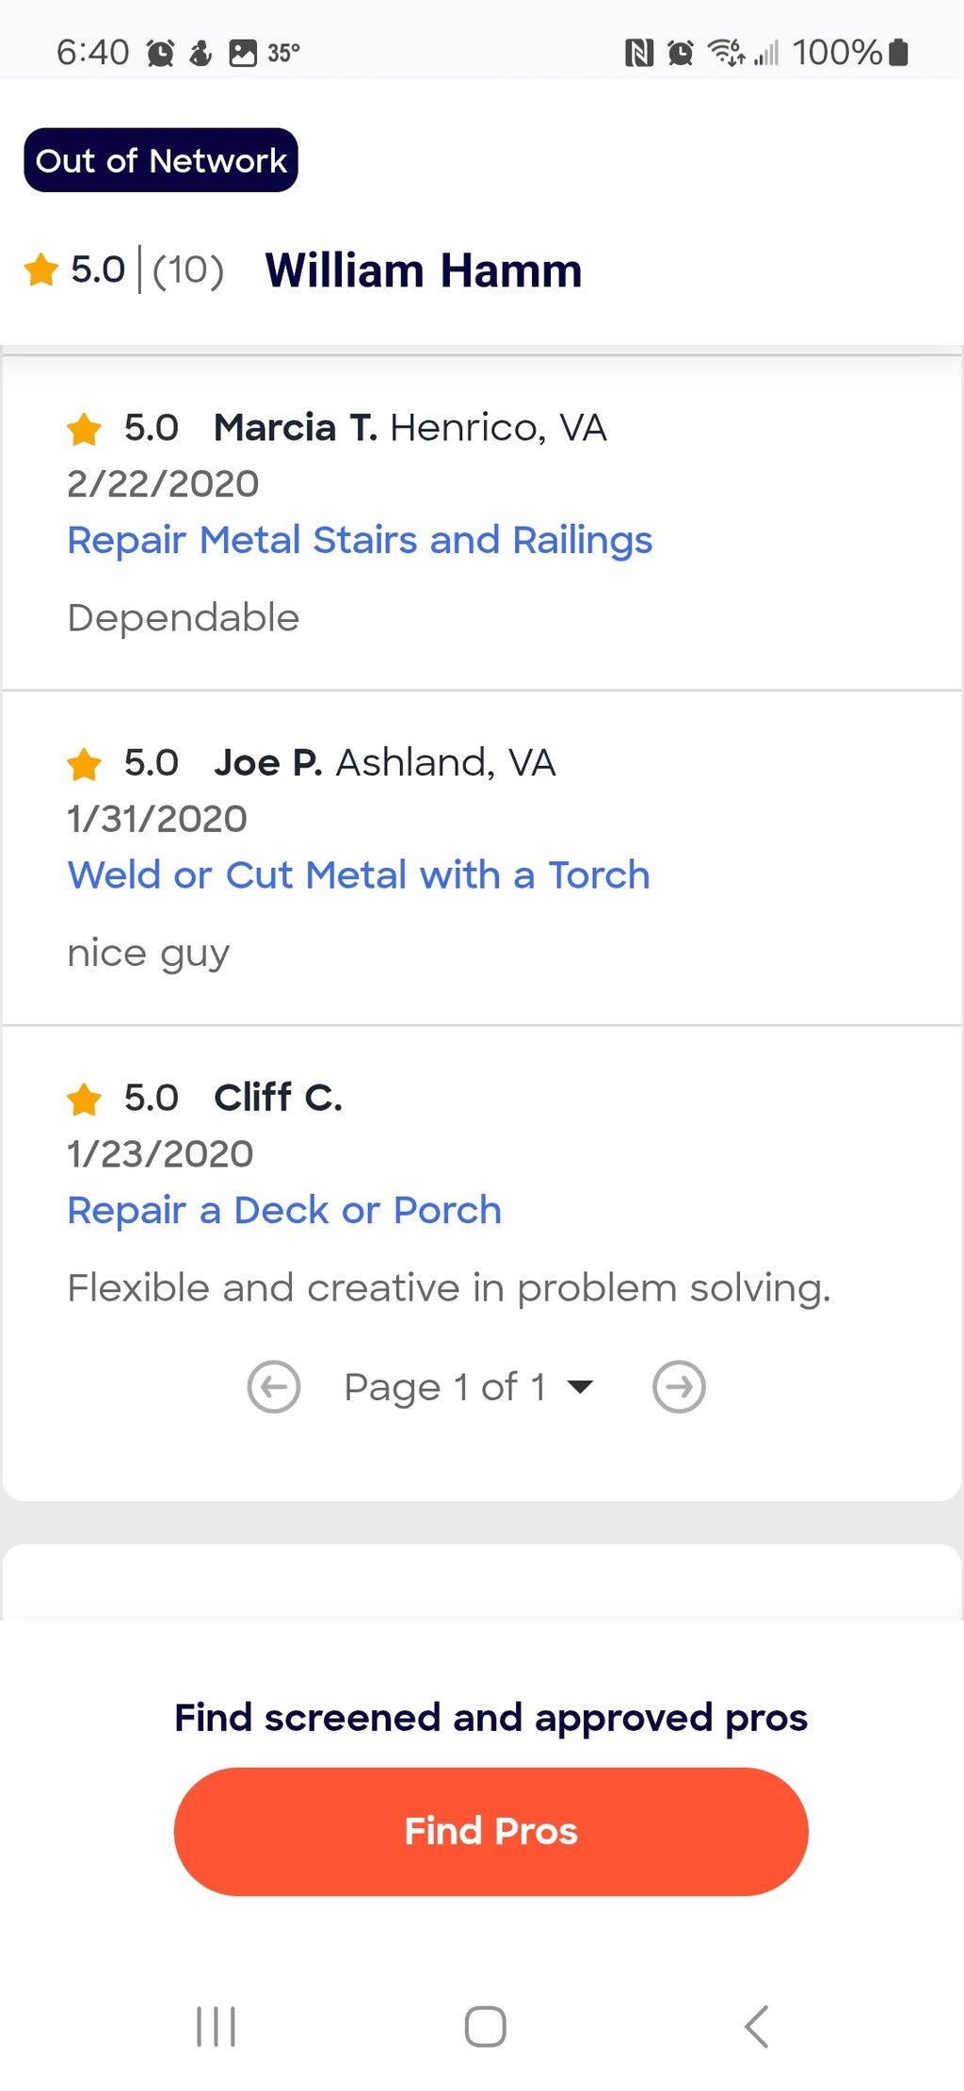Tap the Find screened and approved pros heading
The height and width of the screenshot is (2091, 964).
tap(490, 1717)
